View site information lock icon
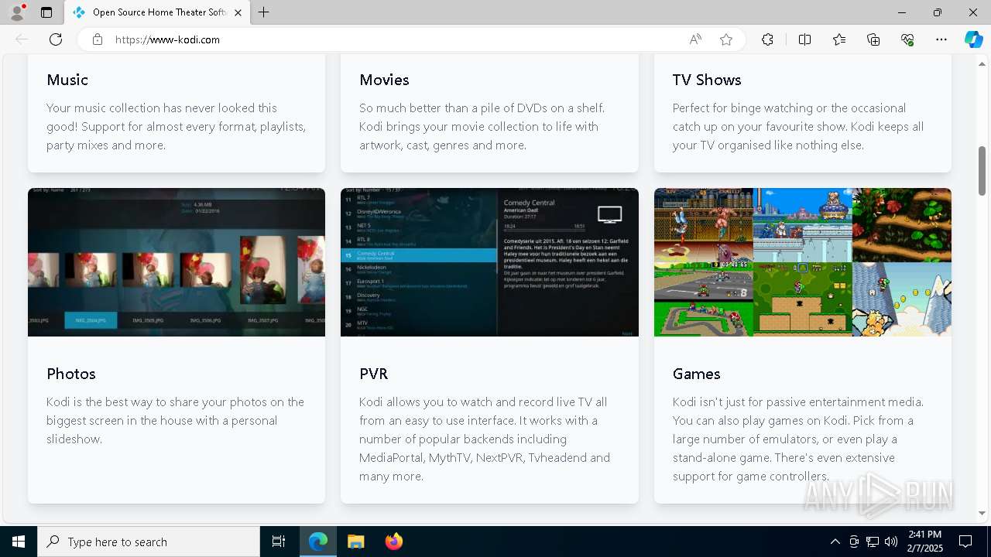The height and width of the screenshot is (557, 991). [98, 39]
